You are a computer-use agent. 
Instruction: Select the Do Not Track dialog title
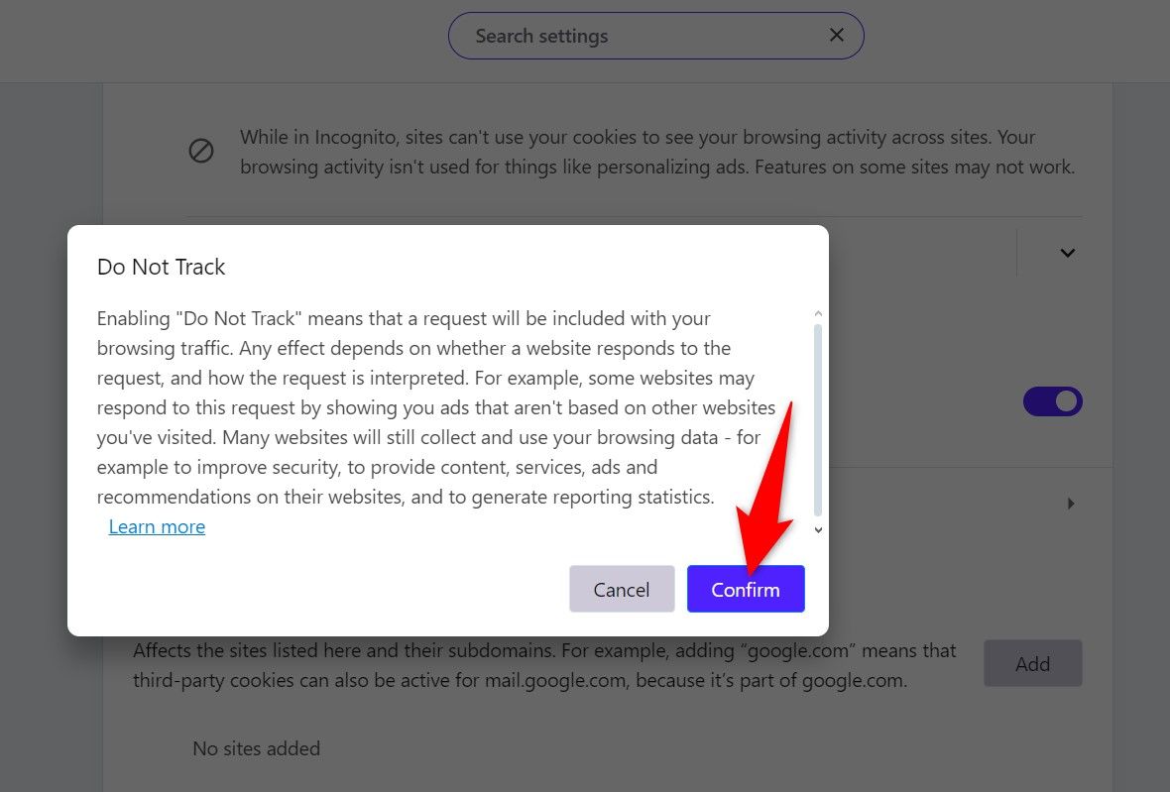(161, 267)
